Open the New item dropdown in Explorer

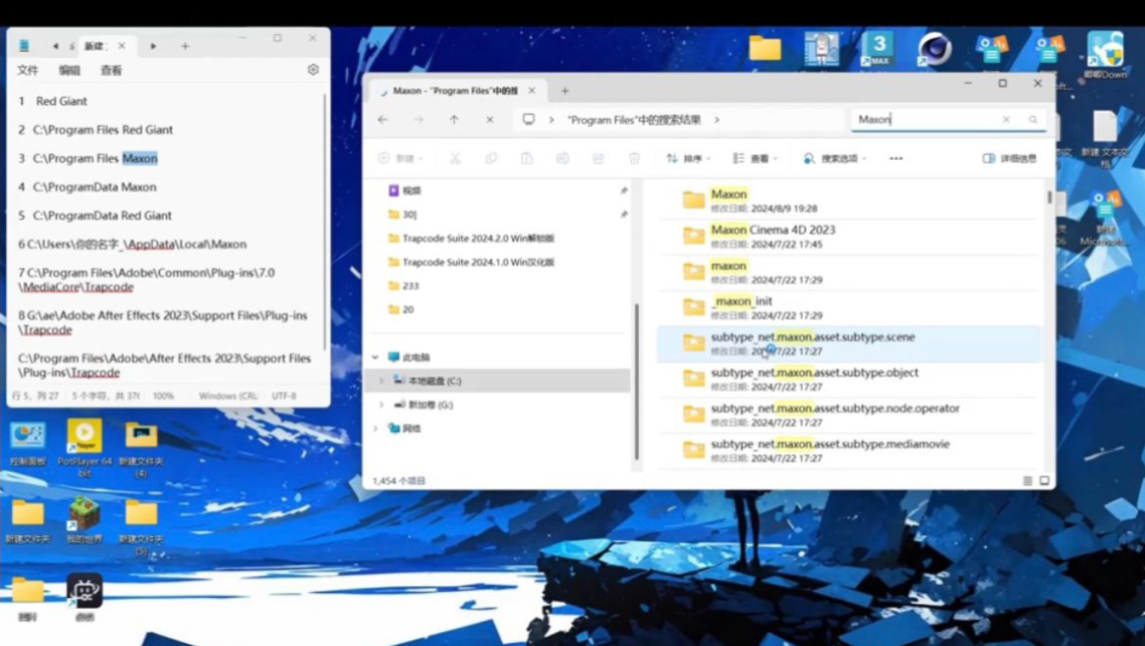pos(401,158)
